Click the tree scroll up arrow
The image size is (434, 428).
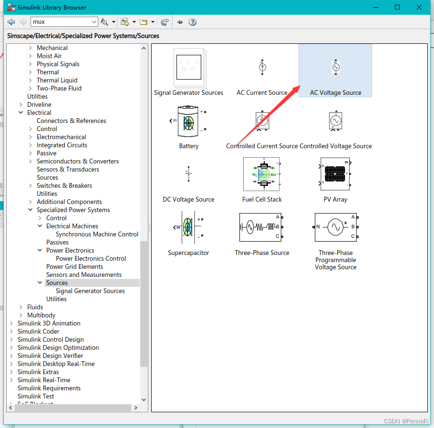[x=144, y=48]
